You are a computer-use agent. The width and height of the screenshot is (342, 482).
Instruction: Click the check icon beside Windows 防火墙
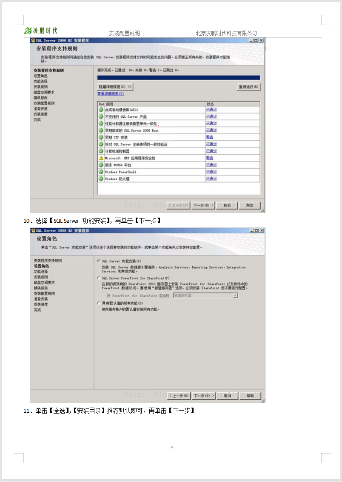point(101,179)
